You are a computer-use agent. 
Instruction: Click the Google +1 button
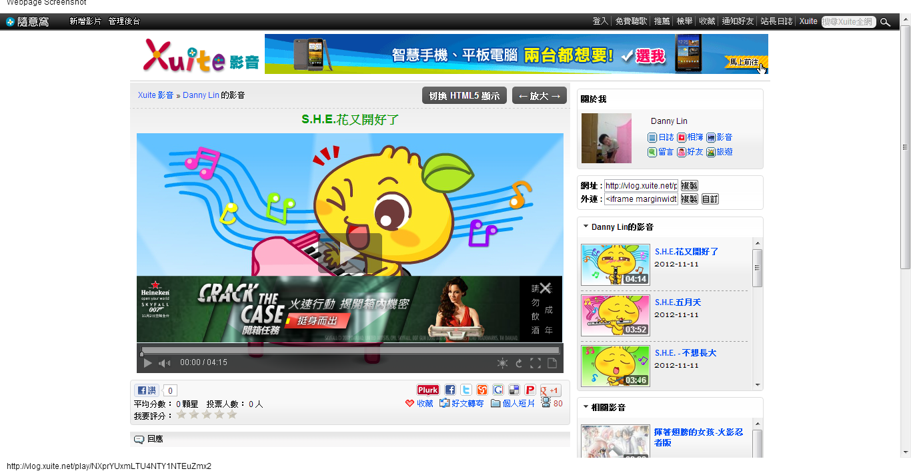coord(551,390)
